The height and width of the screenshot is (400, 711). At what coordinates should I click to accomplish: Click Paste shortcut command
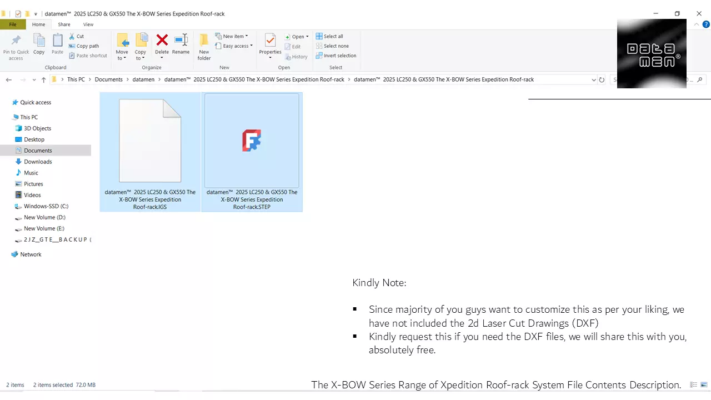(x=88, y=56)
